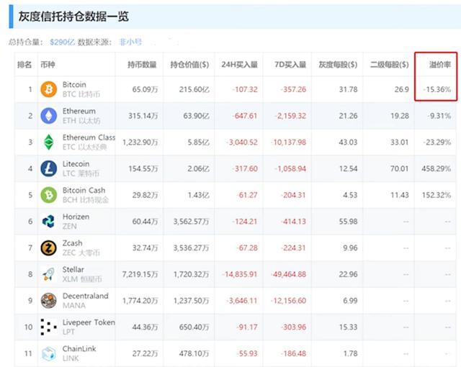The height and width of the screenshot is (367, 461).
Task: Click Stellar holdings amount 7,219.15万
Action: click(140, 274)
